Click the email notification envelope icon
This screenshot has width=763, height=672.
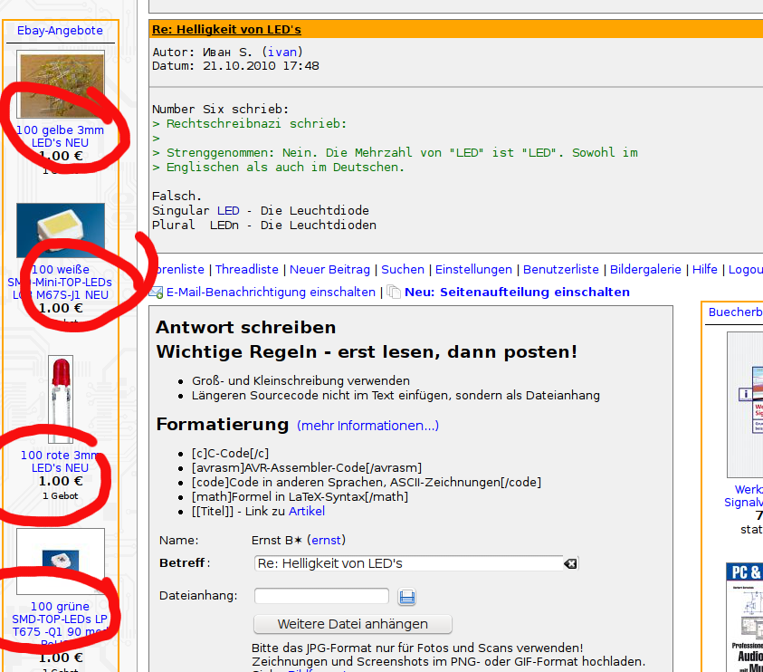point(157,293)
